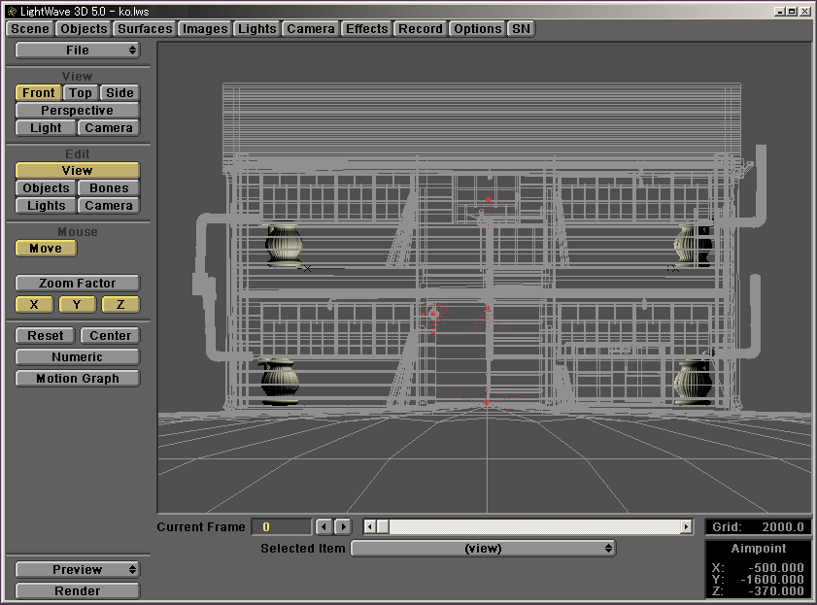Click the frame slider's left end arrow
817x605 pixels.
(370, 526)
